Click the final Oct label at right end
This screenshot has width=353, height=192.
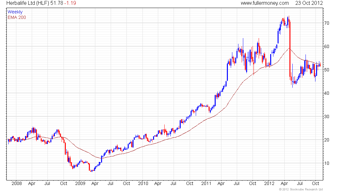click(316, 183)
